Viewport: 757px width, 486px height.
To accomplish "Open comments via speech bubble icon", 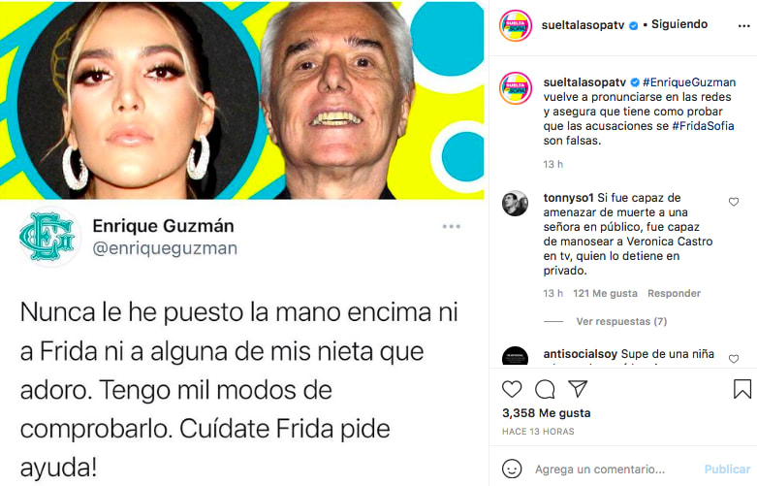I will (x=545, y=389).
